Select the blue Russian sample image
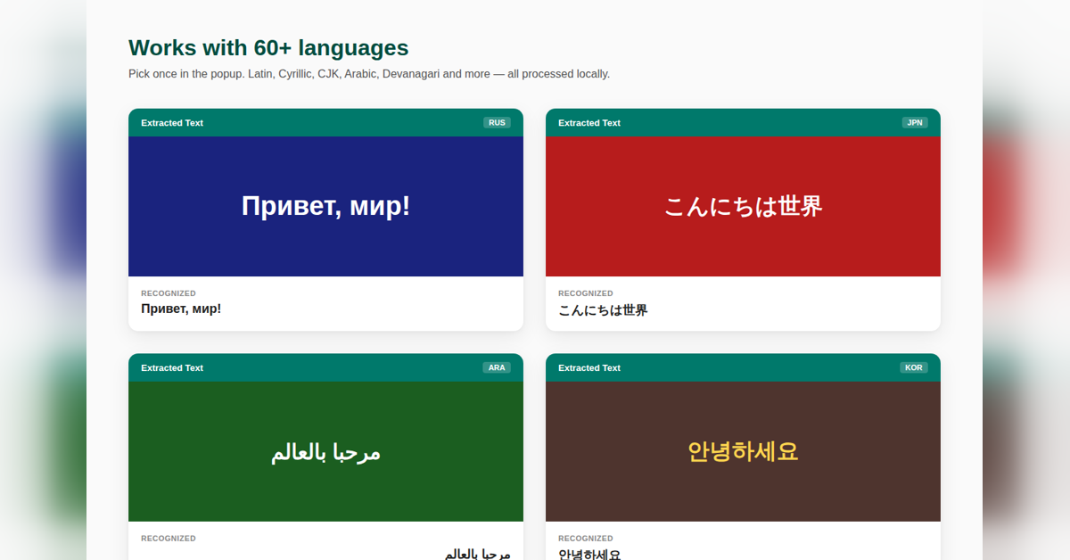 pos(325,206)
